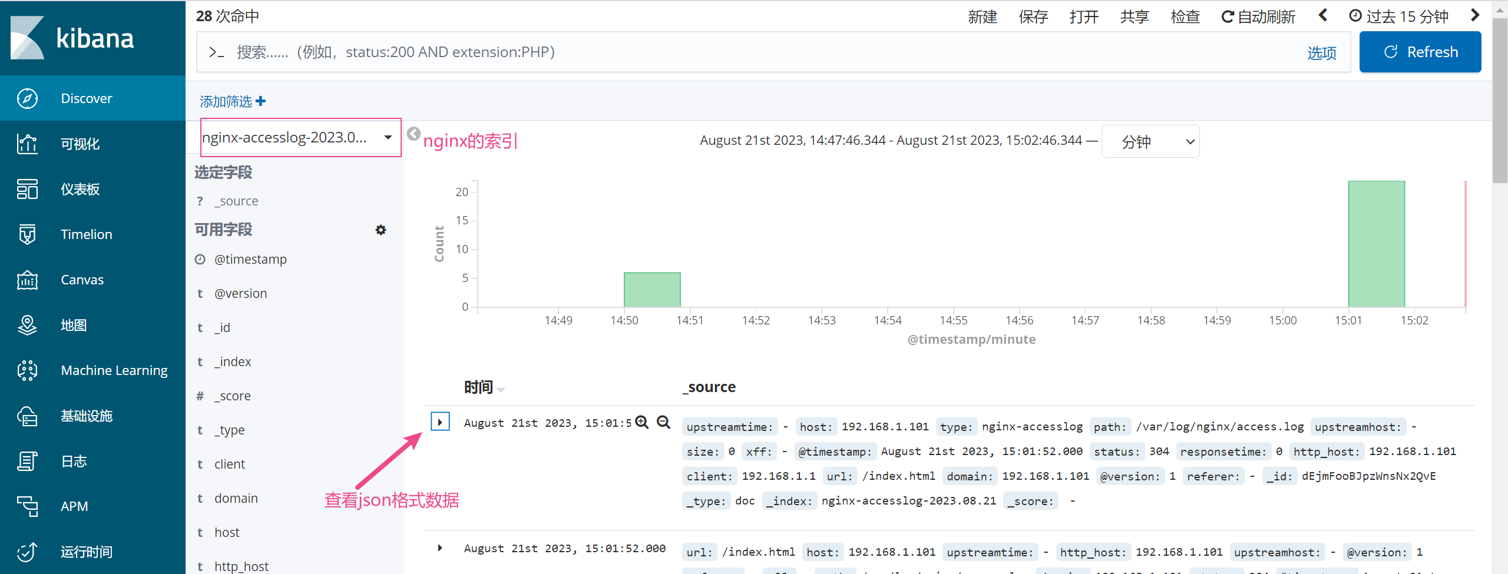The width and height of the screenshot is (1508, 574).
Task: Open the 新建 menu item
Action: coord(983,16)
